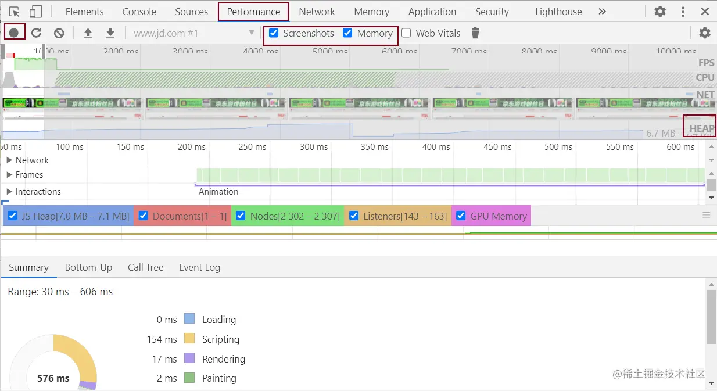This screenshot has width=717, height=391.
Task: Open the Security tab
Action: 492,12
